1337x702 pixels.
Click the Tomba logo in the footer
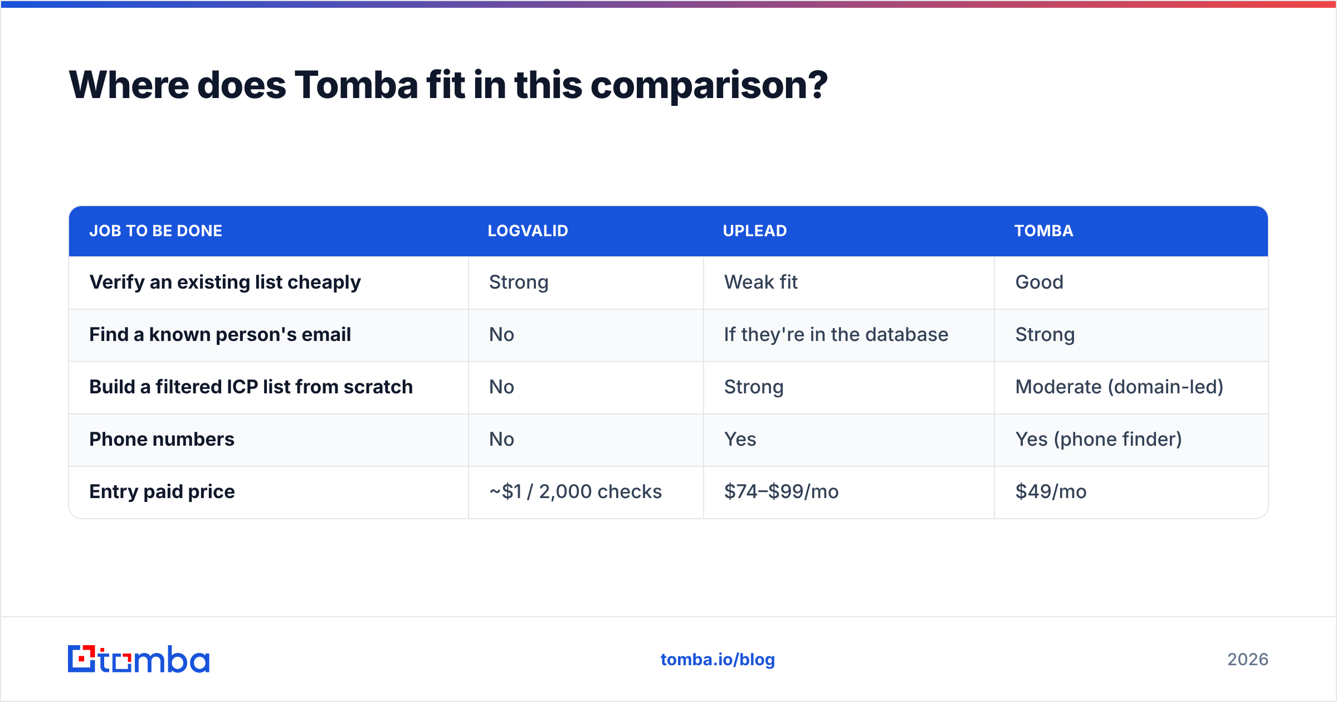[x=139, y=659]
